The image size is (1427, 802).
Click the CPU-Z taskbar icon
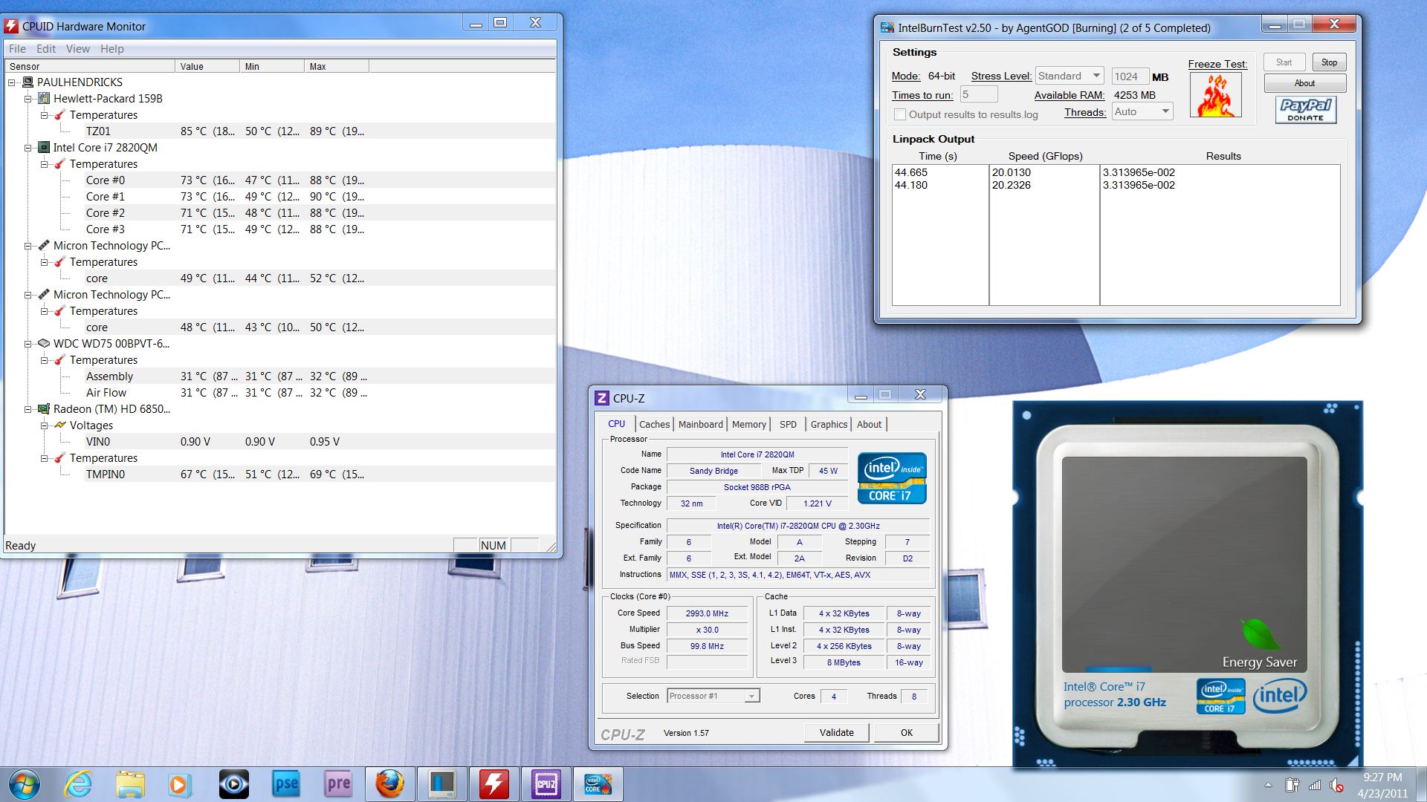pyautogui.click(x=546, y=784)
